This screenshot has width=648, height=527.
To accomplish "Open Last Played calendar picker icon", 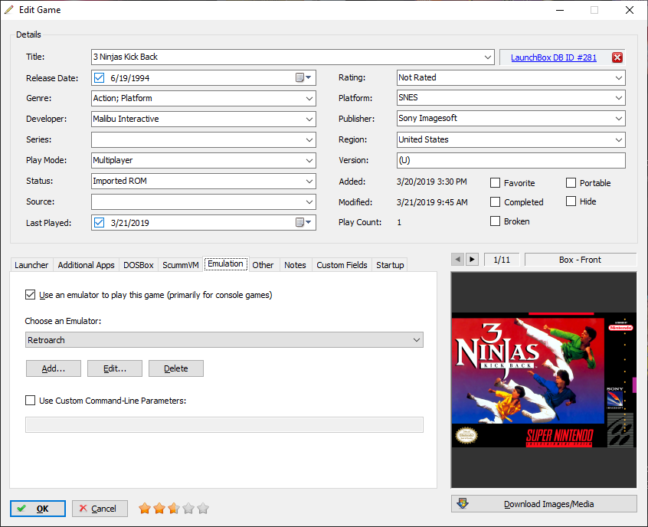I will point(303,222).
